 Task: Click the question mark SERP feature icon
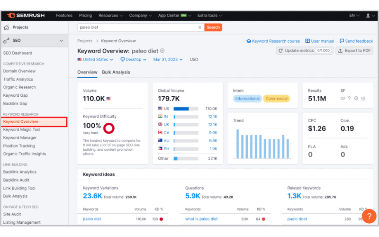click(349, 98)
